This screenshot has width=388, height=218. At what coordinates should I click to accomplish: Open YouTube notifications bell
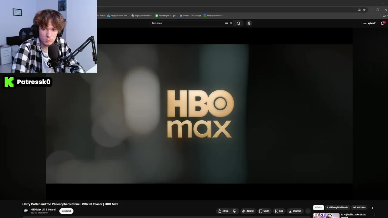coord(383,23)
